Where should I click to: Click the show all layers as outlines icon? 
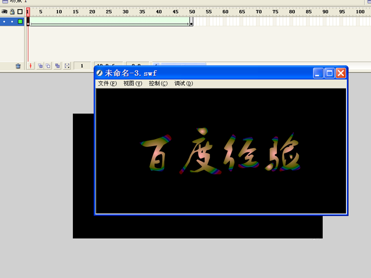[x=20, y=12]
